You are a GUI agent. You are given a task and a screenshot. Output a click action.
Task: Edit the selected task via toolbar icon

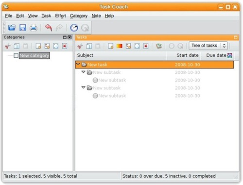137,46
